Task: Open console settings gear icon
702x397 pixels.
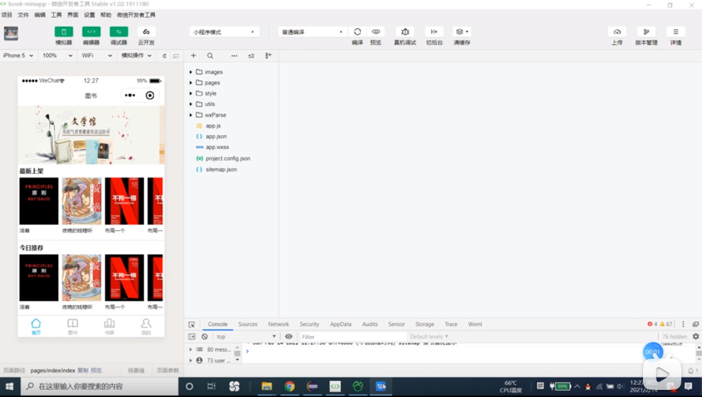Action: click(x=696, y=337)
